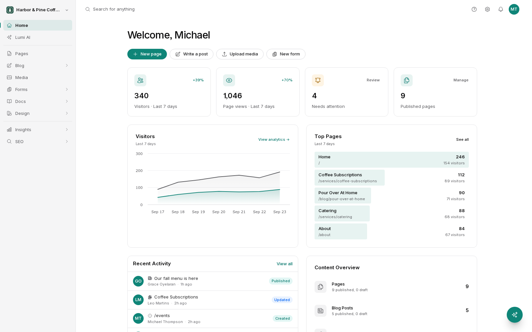532x332 pixels.
Task: Click the LM avatar in Recent Activity
Action: coord(138,300)
